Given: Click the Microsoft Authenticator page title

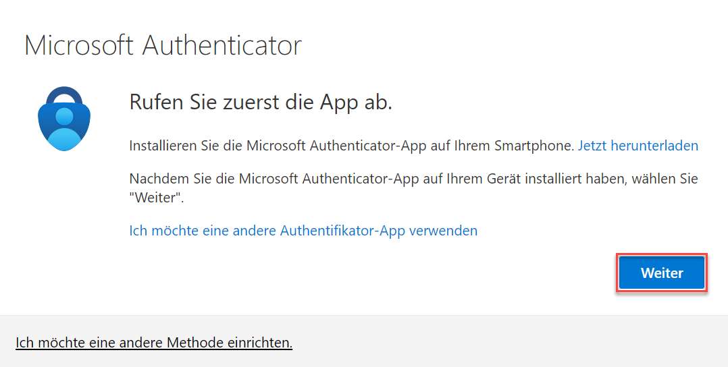Looking at the screenshot, I should pos(163,45).
